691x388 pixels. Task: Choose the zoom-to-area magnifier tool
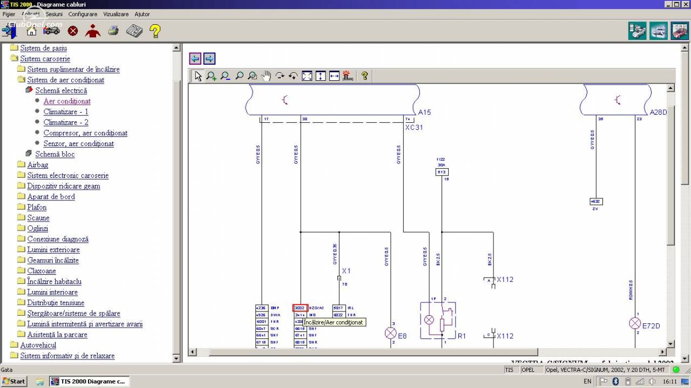252,76
